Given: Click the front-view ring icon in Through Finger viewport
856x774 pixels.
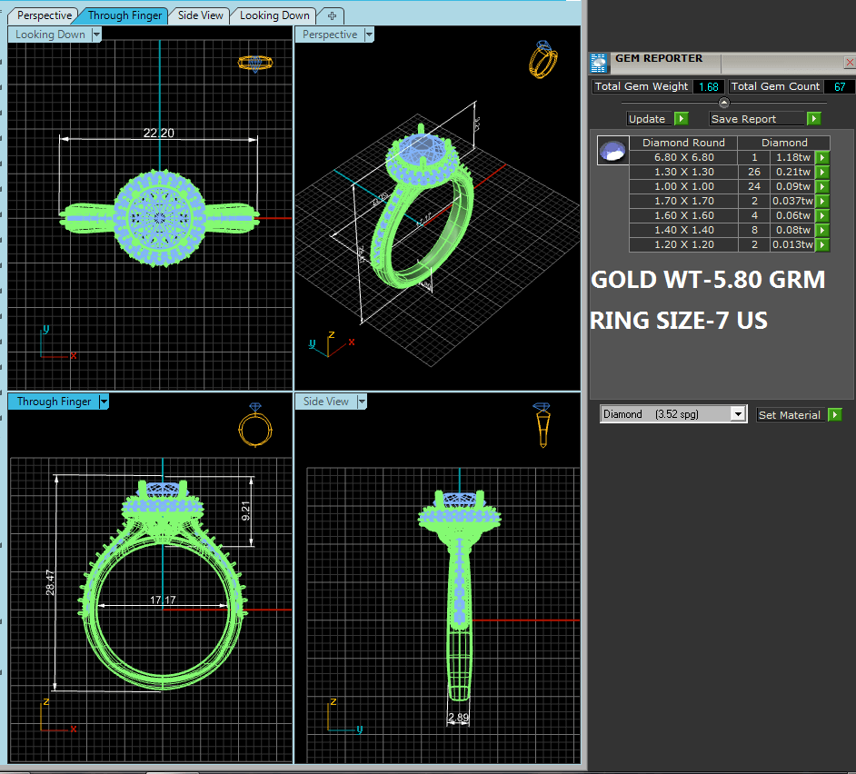Looking at the screenshot, I should click(254, 425).
